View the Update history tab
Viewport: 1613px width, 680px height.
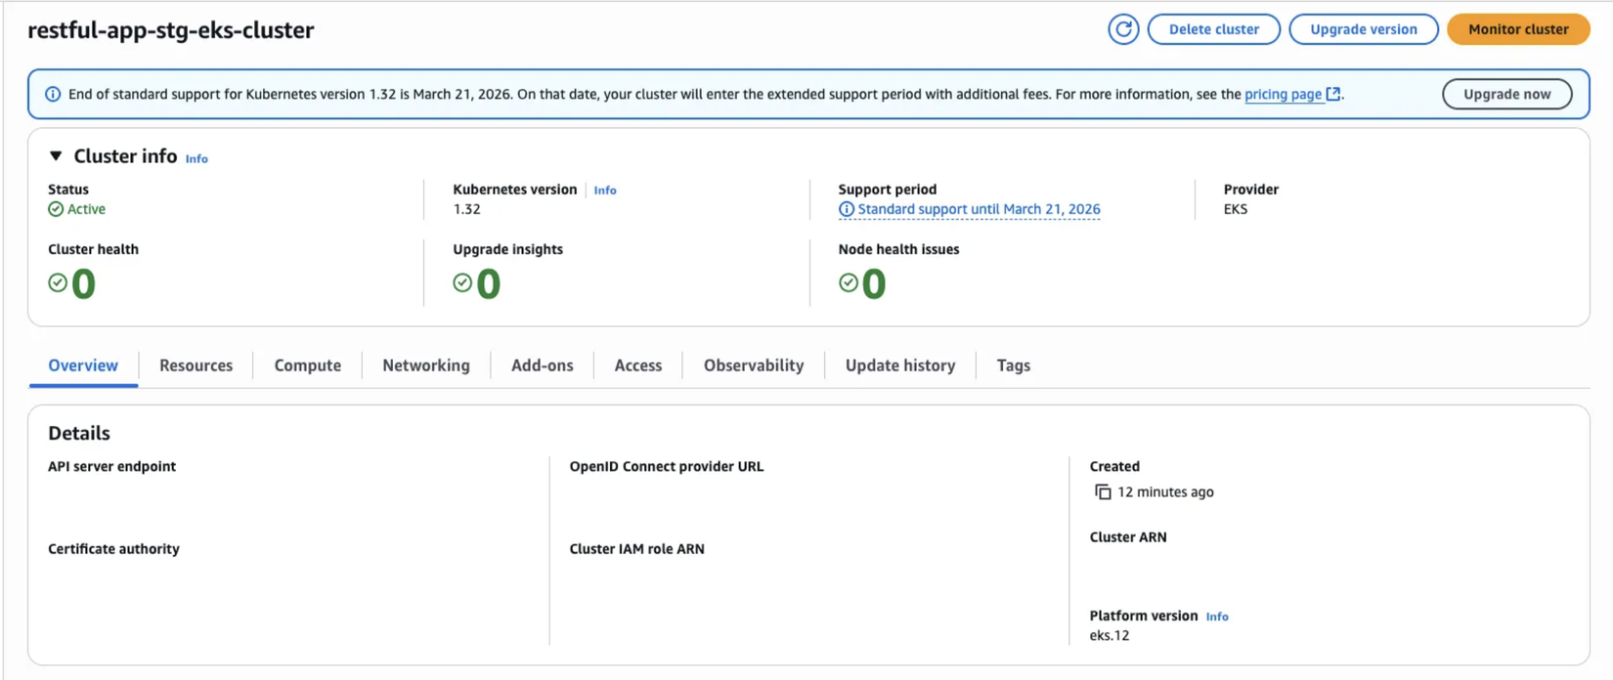pyautogui.click(x=900, y=365)
